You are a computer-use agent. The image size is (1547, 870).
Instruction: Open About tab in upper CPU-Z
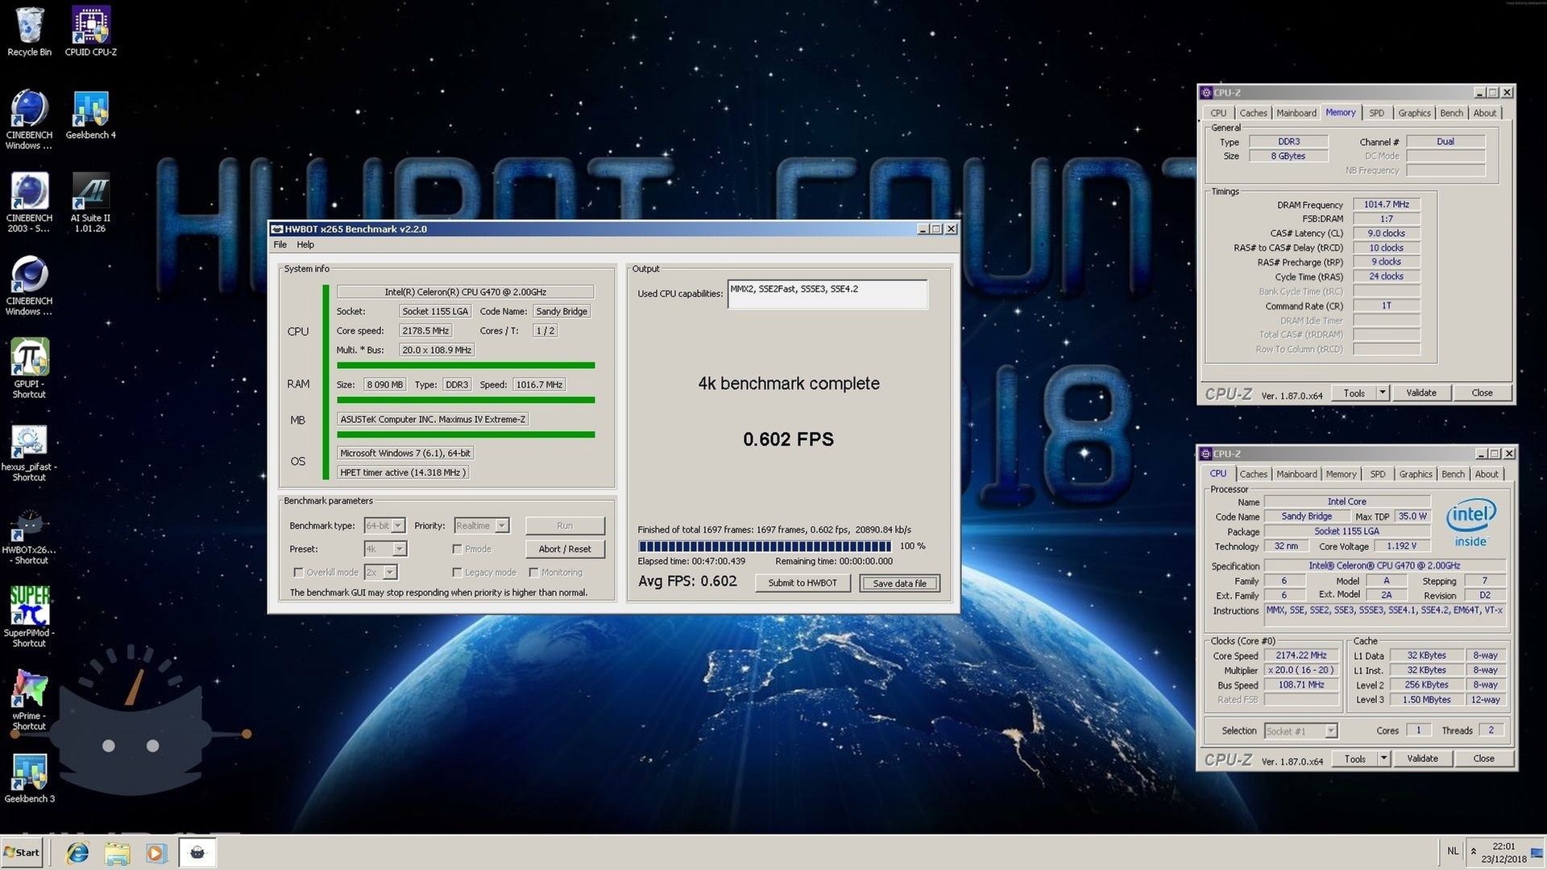[x=1485, y=113]
